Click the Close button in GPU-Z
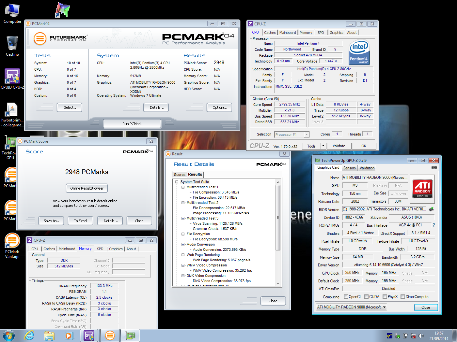Viewport: 457px width, 342px height. pyautogui.click(x=426, y=307)
